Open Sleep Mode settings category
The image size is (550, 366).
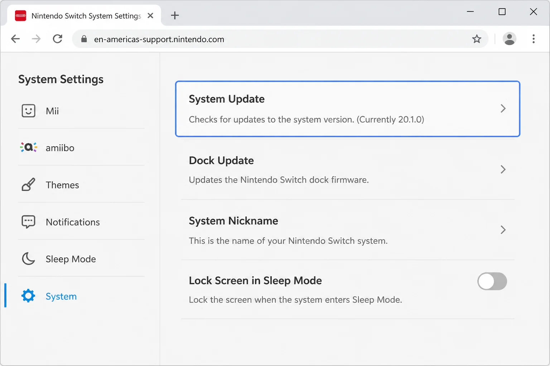tap(81, 259)
